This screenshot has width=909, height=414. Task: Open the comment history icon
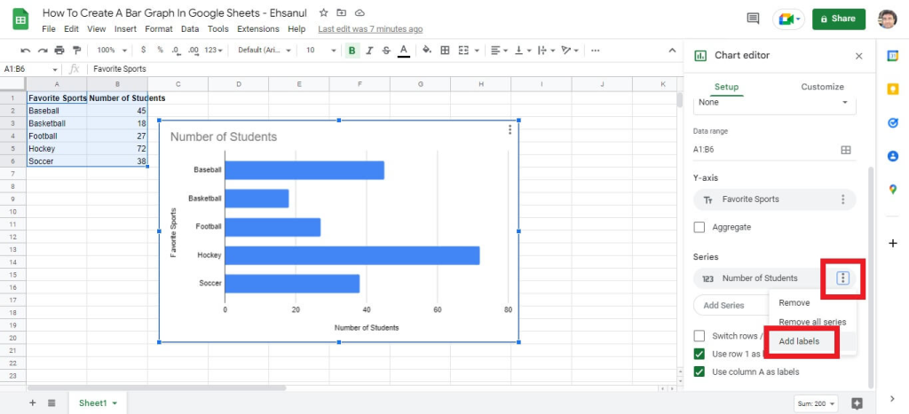pos(753,19)
